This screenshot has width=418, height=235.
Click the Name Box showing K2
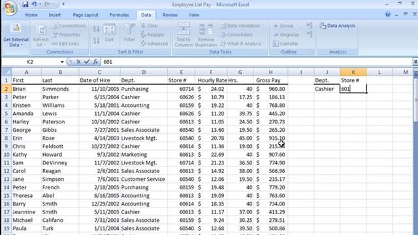(x=30, y=62)
